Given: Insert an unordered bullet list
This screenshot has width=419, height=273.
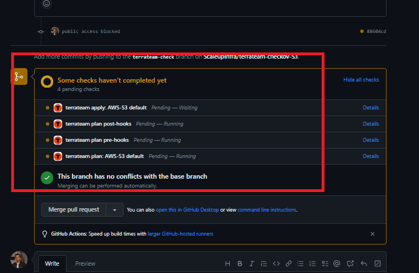Looking at the screenshot, I should (300, 264).
